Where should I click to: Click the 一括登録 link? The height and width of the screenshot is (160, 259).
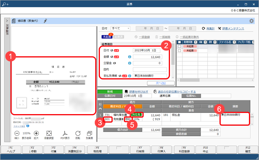click(x=144, y=37)
